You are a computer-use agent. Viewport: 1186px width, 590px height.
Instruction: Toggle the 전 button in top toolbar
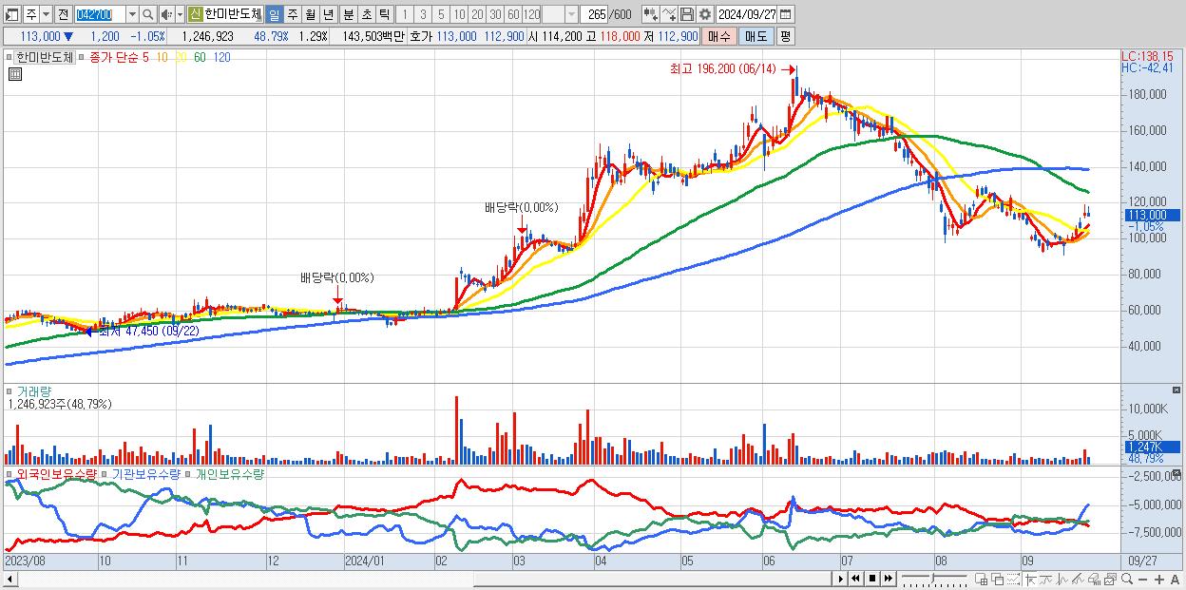[x=63, y=14]
